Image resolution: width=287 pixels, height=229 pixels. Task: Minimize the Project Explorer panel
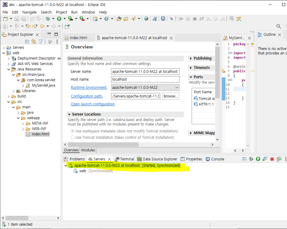click(x=49, y=34)
